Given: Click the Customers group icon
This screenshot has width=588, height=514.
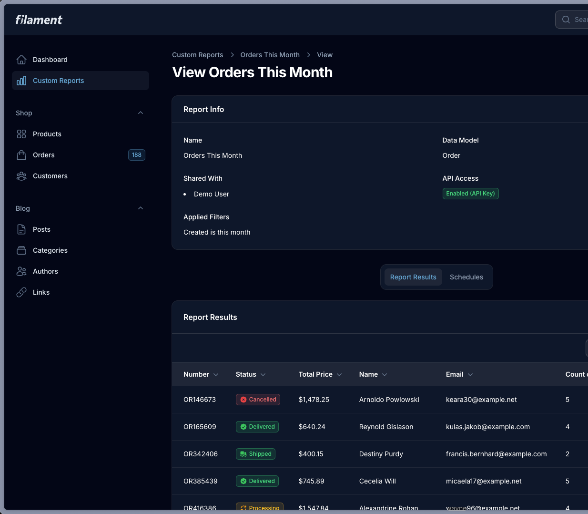Looking at the screenshot, I should click(x=21, y=176).
